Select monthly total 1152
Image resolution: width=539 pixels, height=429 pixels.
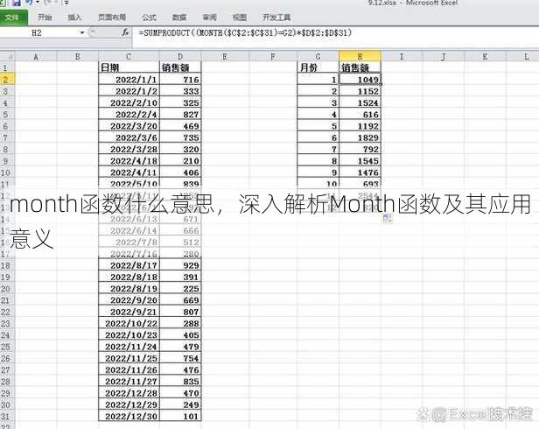[360, 91]
